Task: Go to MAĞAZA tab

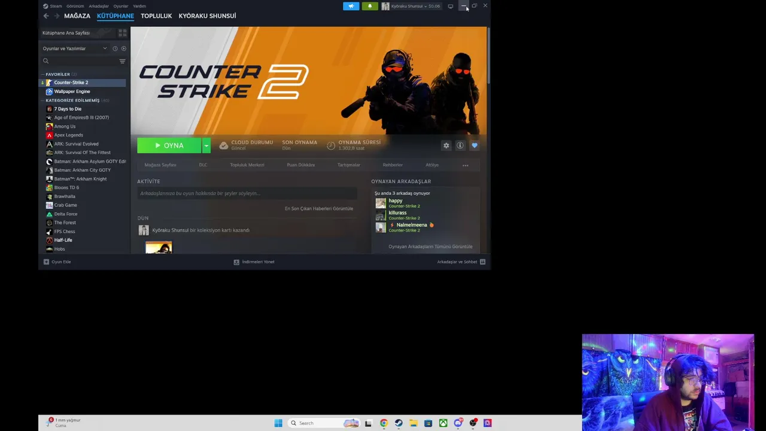Action: coord(77,16)
